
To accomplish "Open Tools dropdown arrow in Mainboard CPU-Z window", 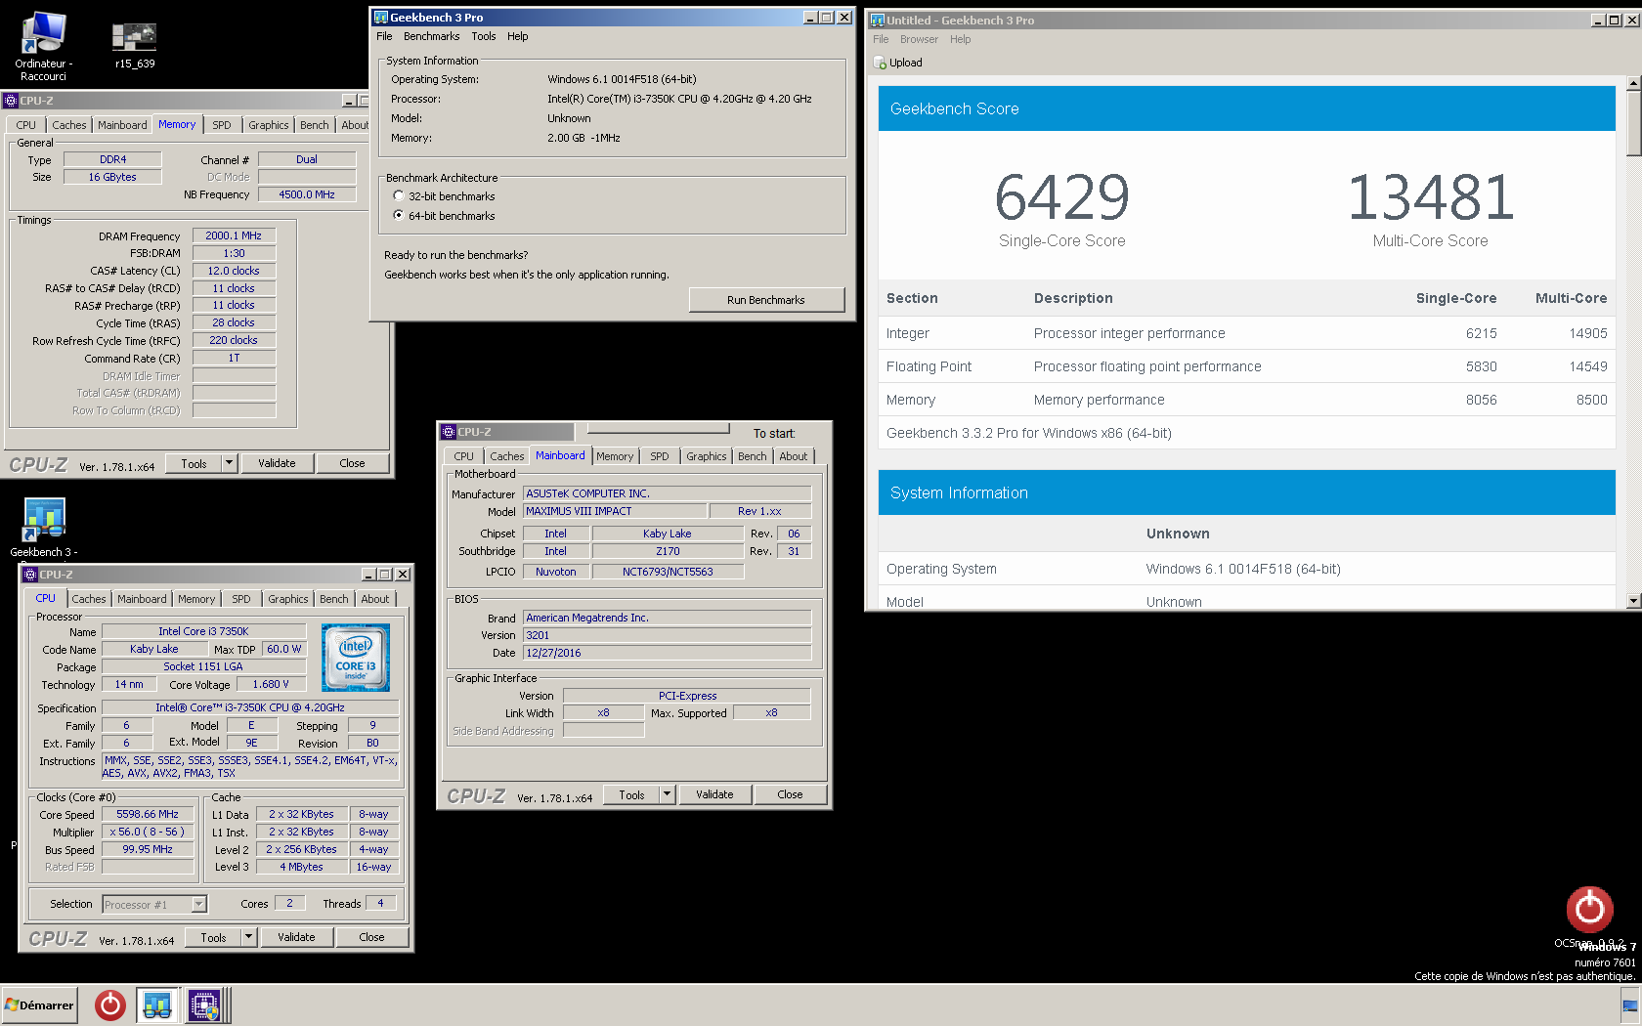I will click(x=668, y=794).
